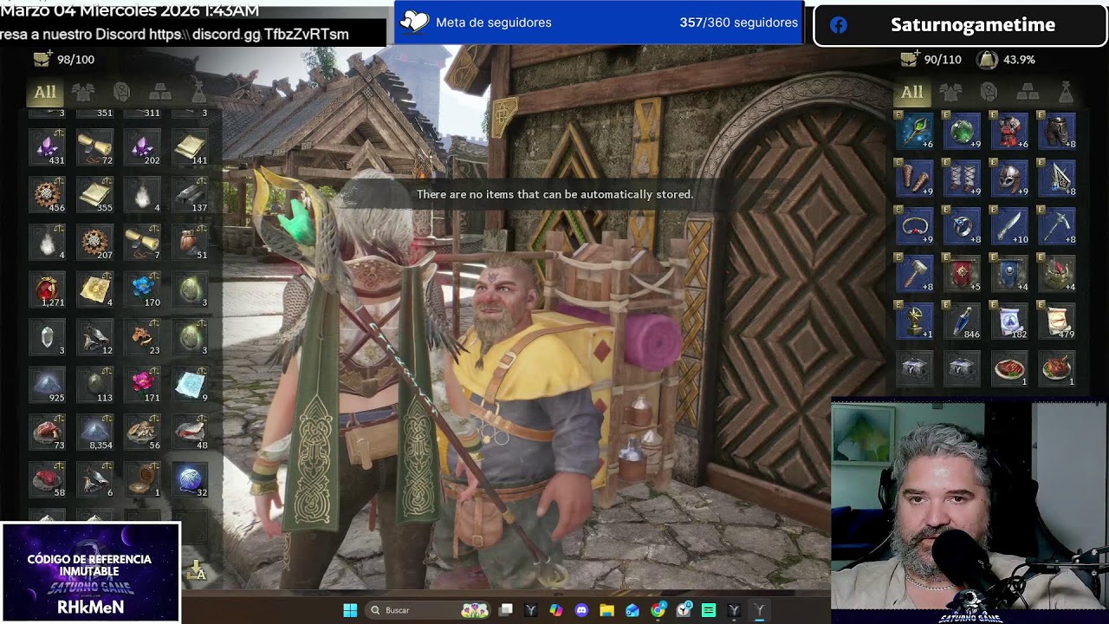
Task: Select the purple crystal stack of 431
Action: point(48,147)
